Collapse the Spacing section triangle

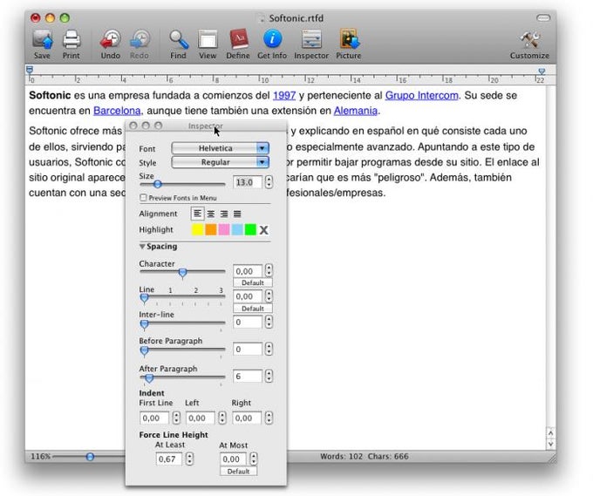point(142,247)
